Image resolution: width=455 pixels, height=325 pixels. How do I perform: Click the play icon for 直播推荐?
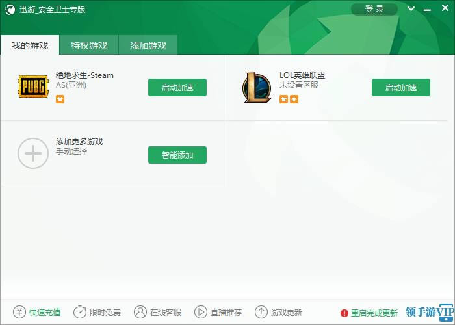pos(200,312)
